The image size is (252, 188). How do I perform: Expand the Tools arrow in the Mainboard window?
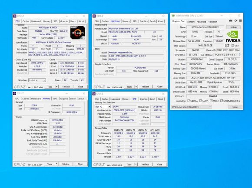[x=136, y=87]
